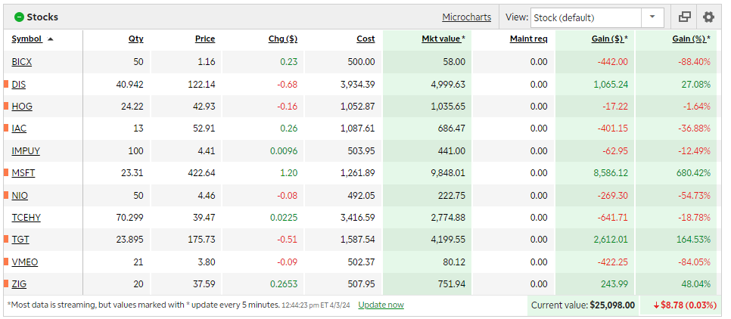
Task: Click the IAC cost 1,087.61
Action: click(358, 128)
